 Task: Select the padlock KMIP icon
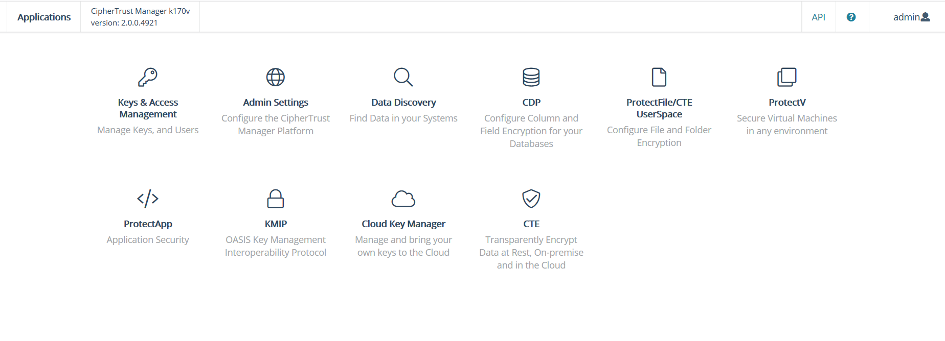(276, 199)
